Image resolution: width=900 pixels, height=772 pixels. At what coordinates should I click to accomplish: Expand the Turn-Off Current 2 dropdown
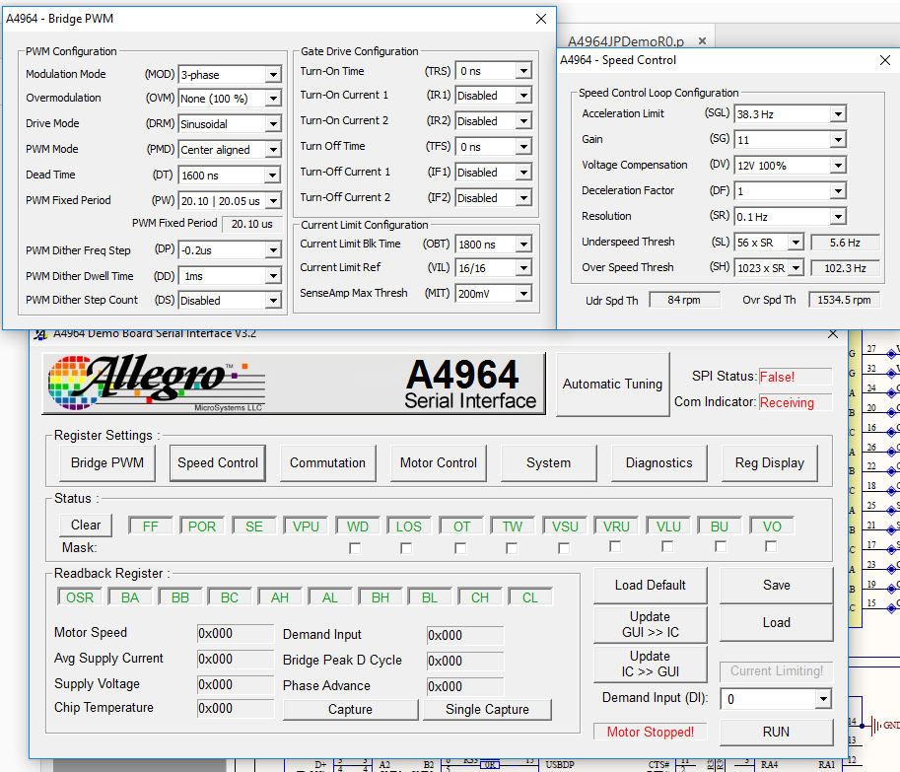coord(523,198)
